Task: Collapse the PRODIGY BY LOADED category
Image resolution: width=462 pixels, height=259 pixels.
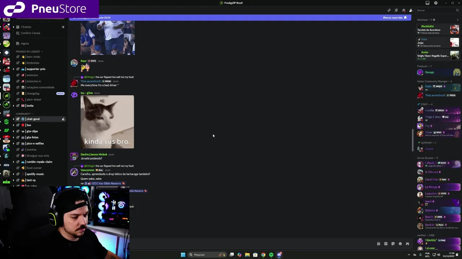Action: point(29,51)
